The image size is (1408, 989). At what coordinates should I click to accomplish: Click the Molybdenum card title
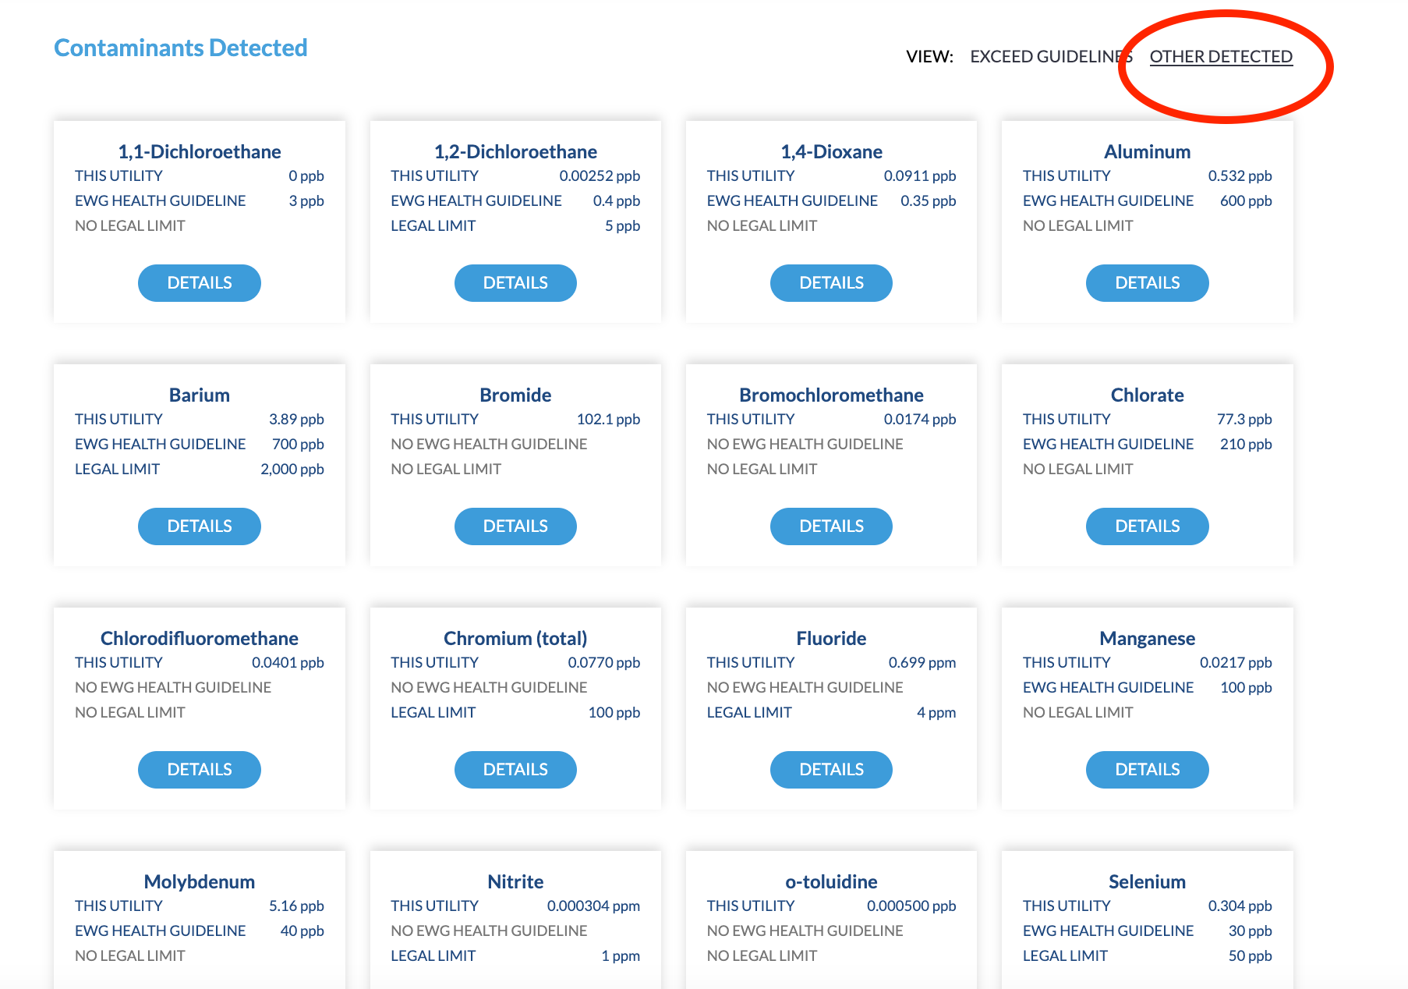point(200,881)
